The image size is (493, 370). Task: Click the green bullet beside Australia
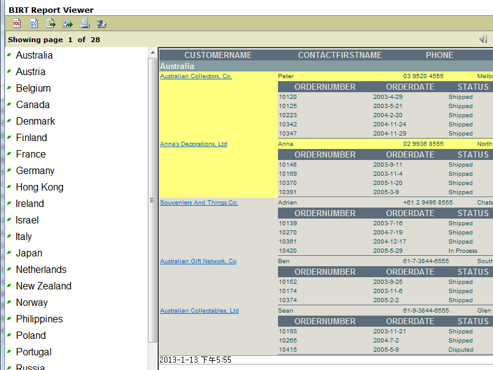click(9, 55)
